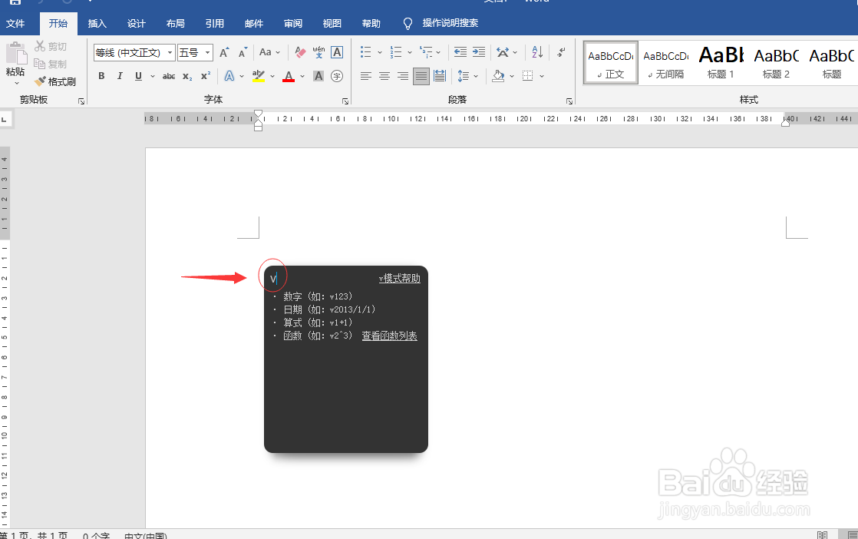Click the word count in status bar
Screen dimensions: 858x539
point(96,536)
